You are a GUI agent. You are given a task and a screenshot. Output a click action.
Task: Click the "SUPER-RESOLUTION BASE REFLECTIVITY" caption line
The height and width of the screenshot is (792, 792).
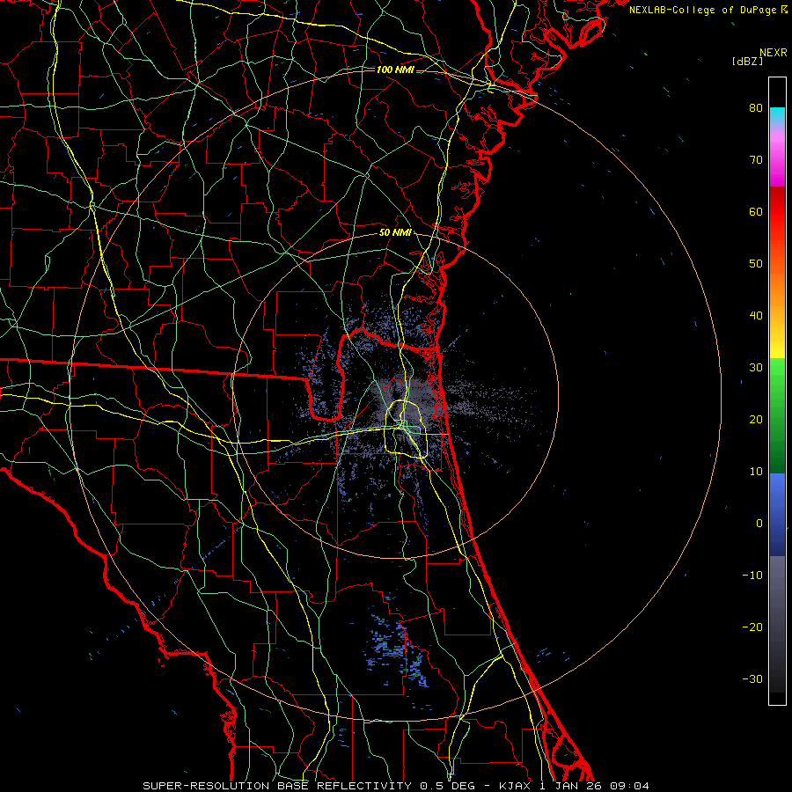click(x=395, y=786)
